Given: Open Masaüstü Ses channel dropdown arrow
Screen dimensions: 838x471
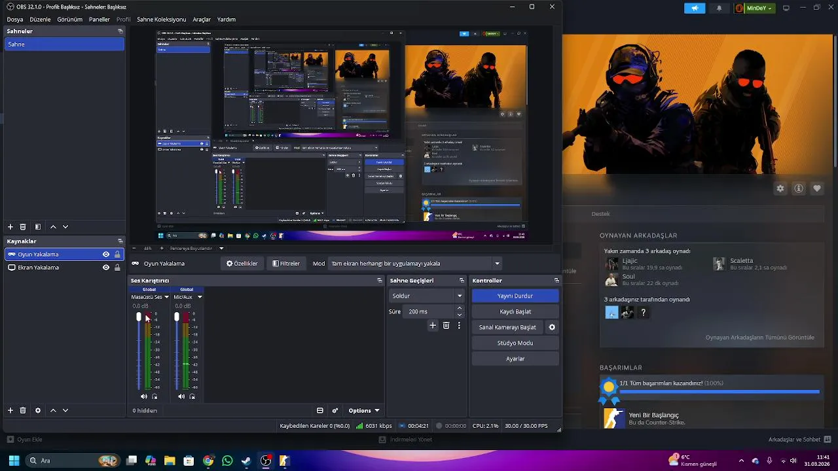Looking at the screenshot, I should pos(166,297).
